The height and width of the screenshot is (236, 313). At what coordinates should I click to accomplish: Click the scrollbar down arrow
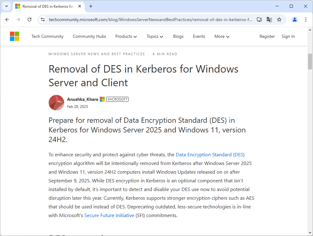pyautogui.click(x=310, y=233)
